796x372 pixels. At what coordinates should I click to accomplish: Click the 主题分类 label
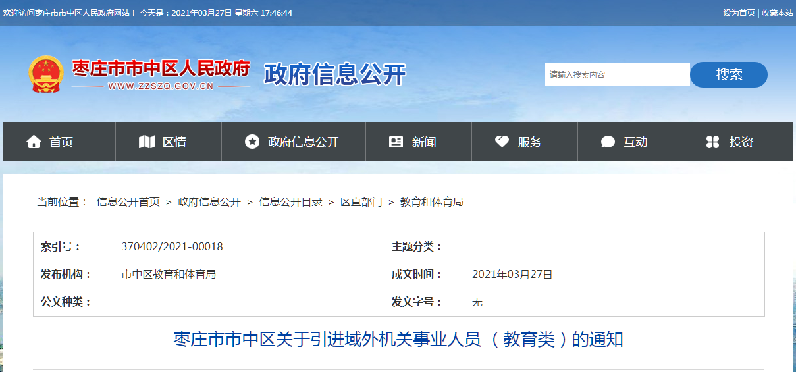[417, 247]
